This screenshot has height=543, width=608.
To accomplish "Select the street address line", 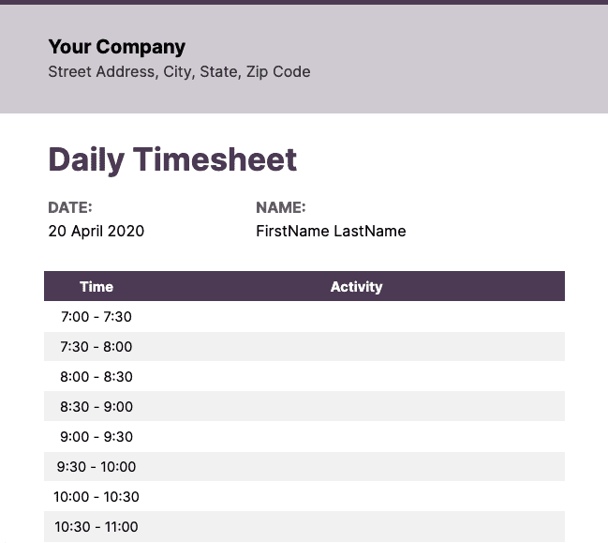I will [x=179, y=71].
